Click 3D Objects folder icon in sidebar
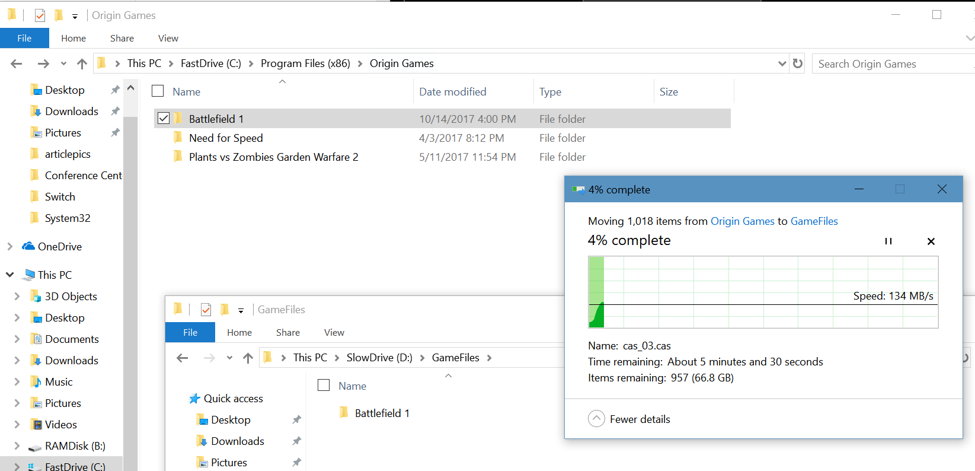The width and height of the screenshot is (975, 471). coord(36,296)
